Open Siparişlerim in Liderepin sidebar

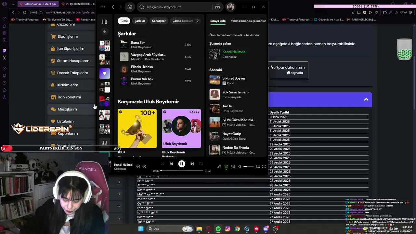(x=71, y=36)
